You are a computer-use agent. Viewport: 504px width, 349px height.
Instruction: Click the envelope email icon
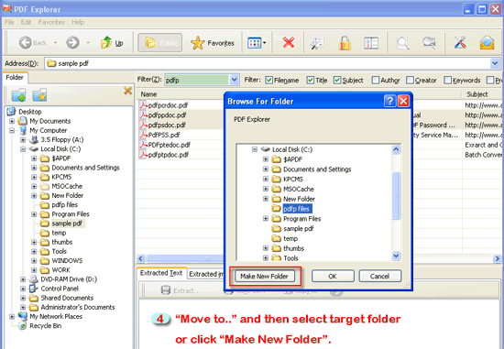point(487,43)
